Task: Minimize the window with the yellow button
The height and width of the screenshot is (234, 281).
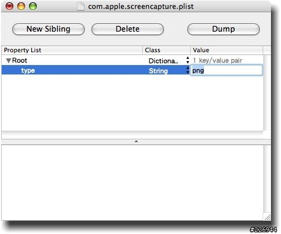Action: point(21,6)
